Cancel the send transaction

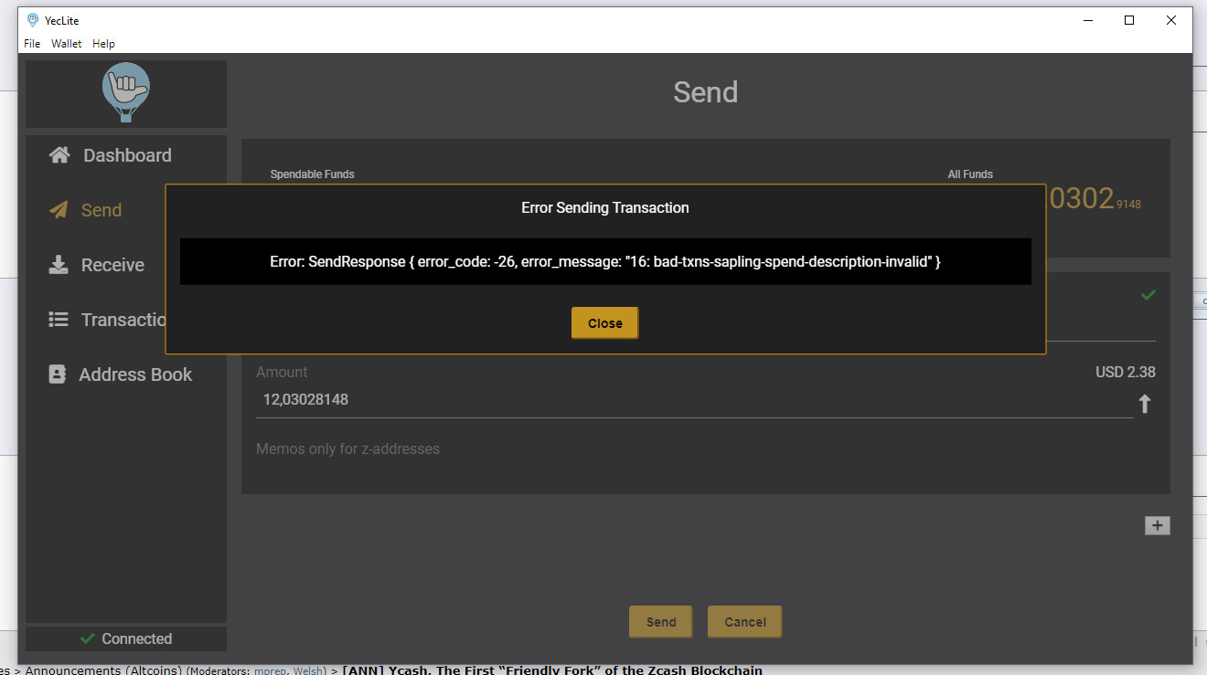pyautogui.click(x=744, y=622)
